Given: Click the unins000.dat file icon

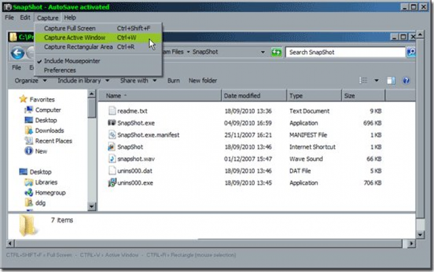Looking at the screenshot, I should pos(112,171).
